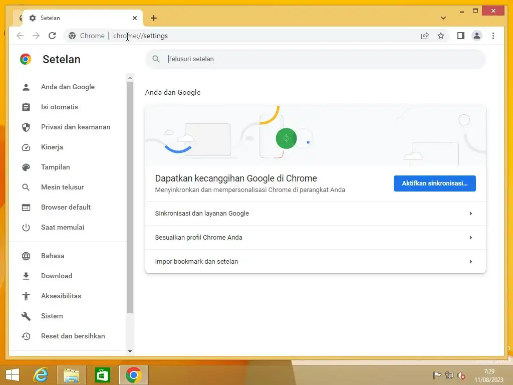Click the palette icon for Tampilan
Viewport: 513px width, 385px height.
point(26,167)
